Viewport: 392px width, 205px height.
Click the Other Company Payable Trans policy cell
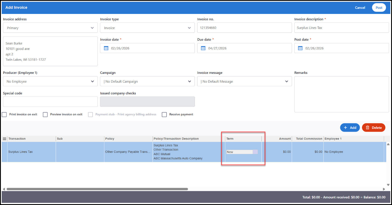pos(129,152)
